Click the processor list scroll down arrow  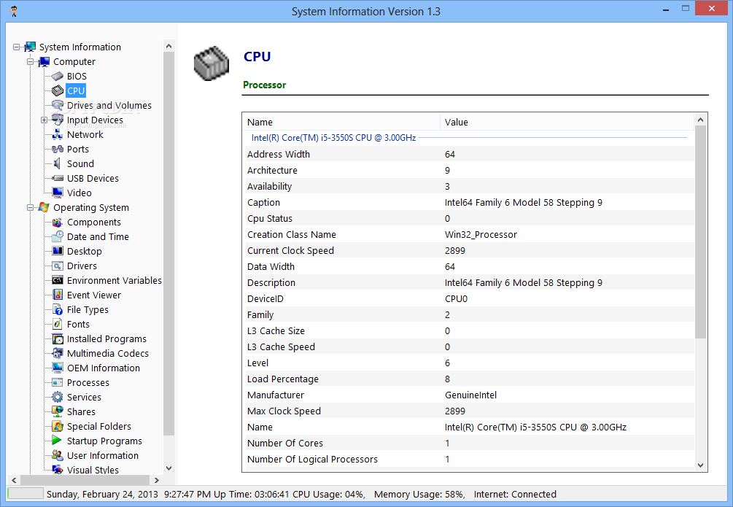click(x=700, y=465)
